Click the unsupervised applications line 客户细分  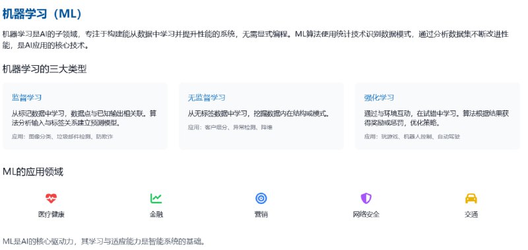click(230, 128)
